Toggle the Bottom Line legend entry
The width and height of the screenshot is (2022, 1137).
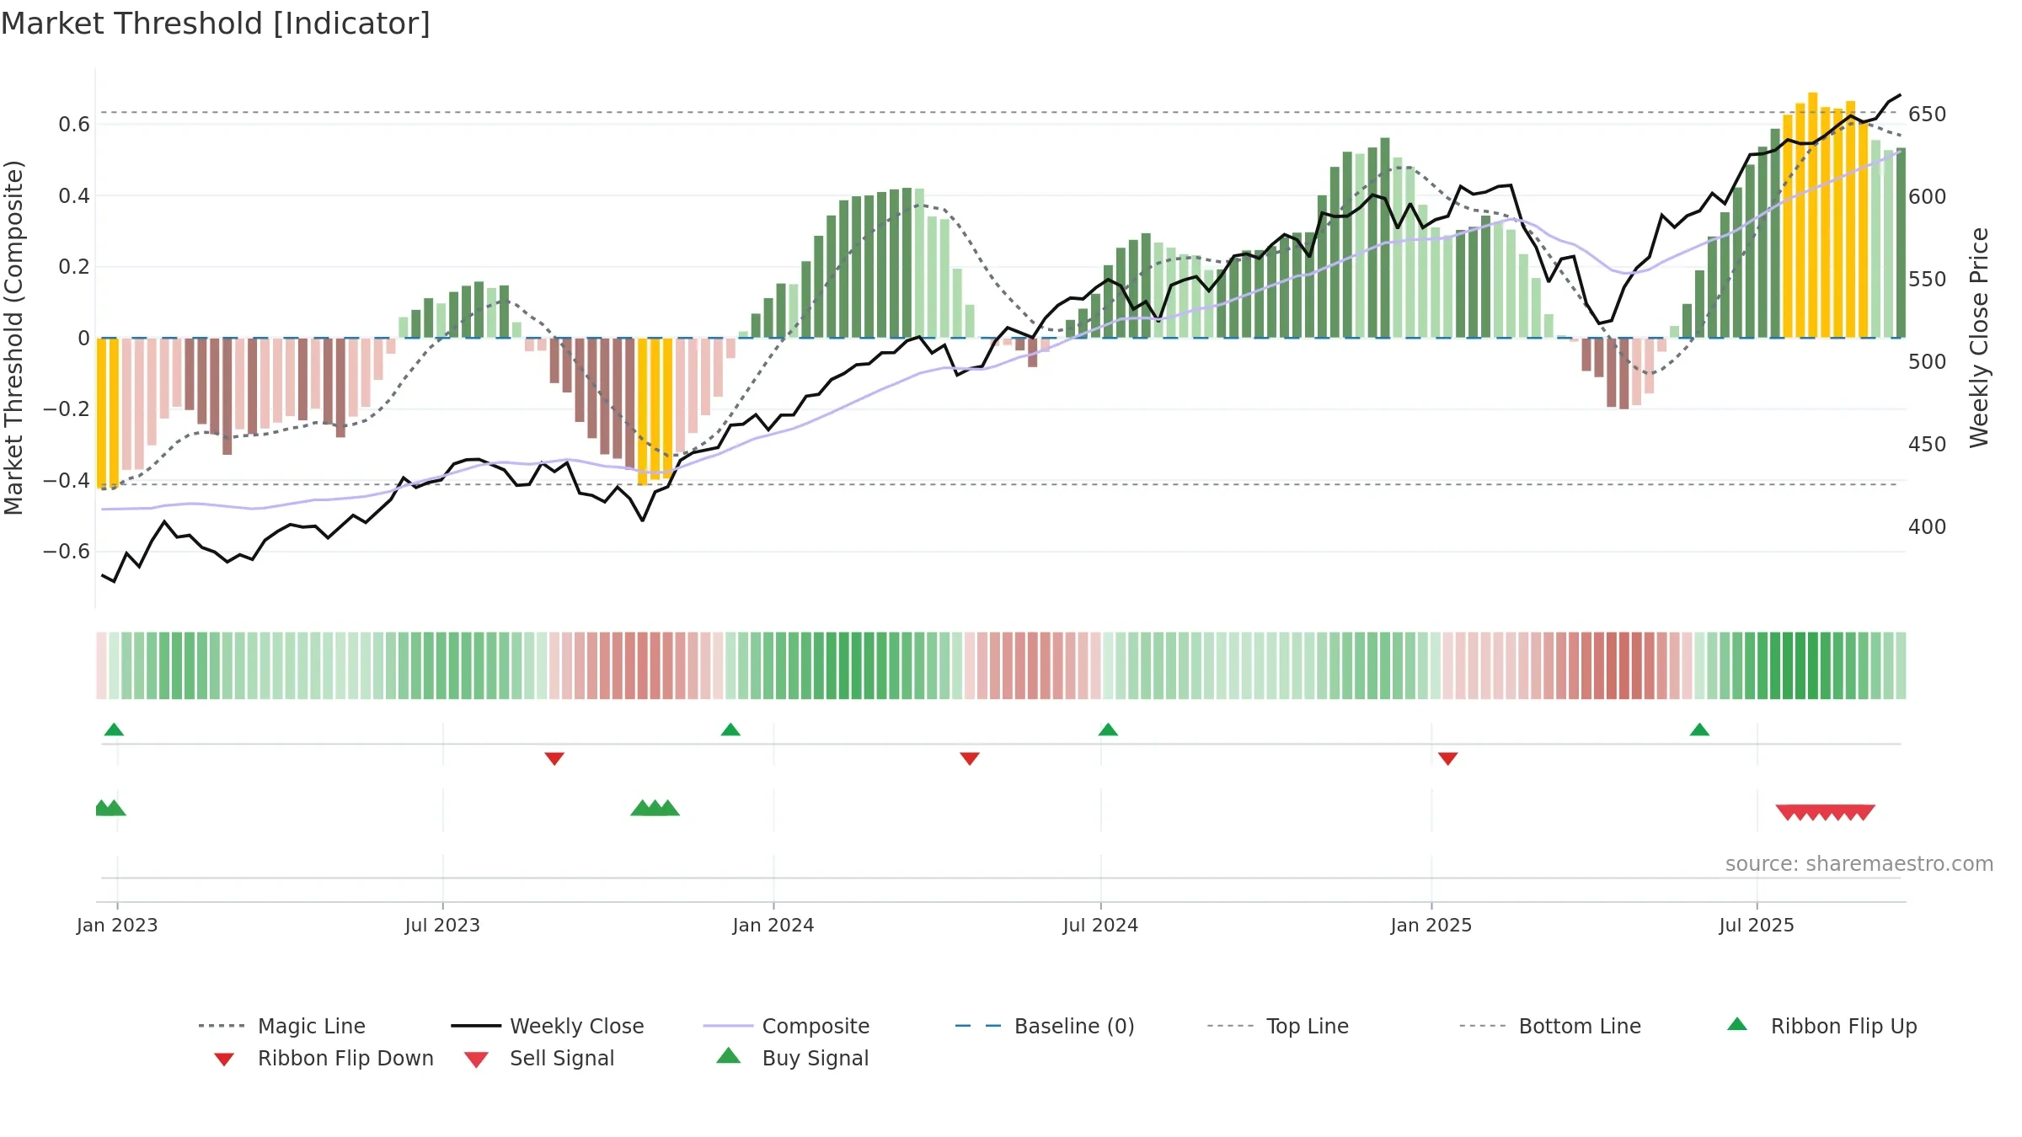point(1550,1026)
